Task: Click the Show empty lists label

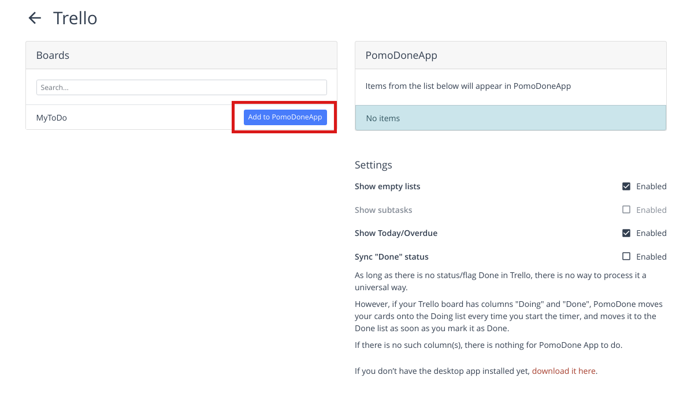Action: (x=387, y=186)
